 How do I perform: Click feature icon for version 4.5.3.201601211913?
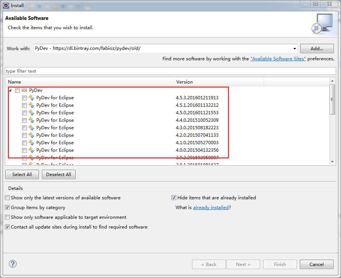point(31,97)
